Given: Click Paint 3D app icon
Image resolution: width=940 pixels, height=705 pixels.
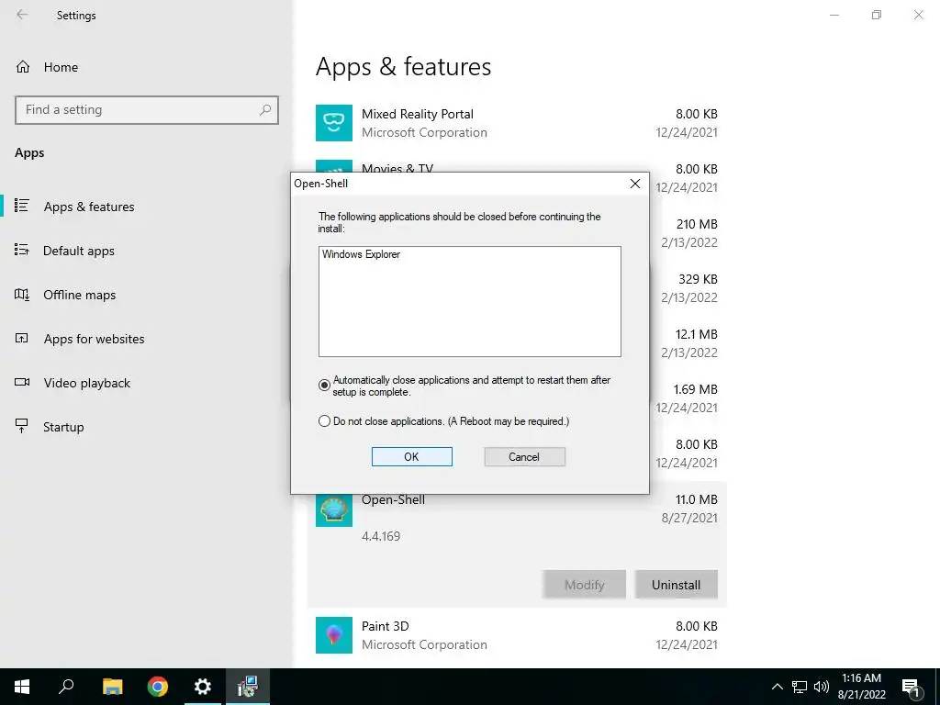Looking at the screenshot, I should coord(334,635).
